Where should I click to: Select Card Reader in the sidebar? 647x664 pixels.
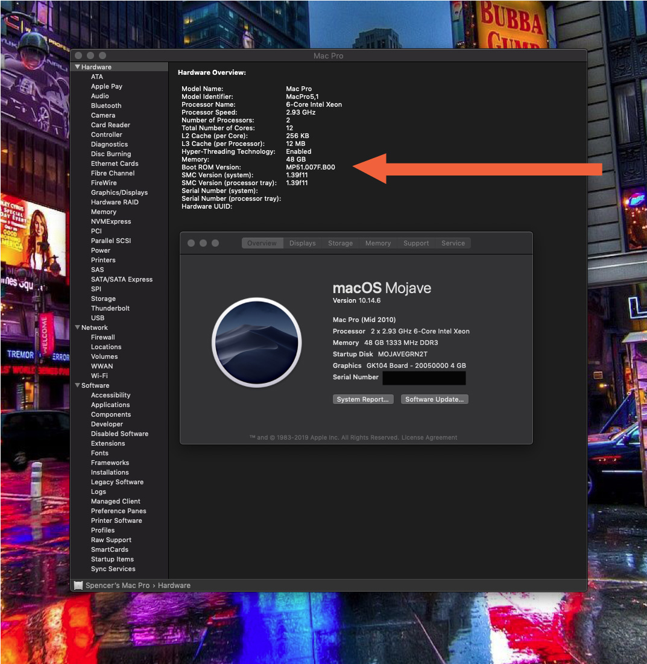pyautogui.click(x=110, y=125)
